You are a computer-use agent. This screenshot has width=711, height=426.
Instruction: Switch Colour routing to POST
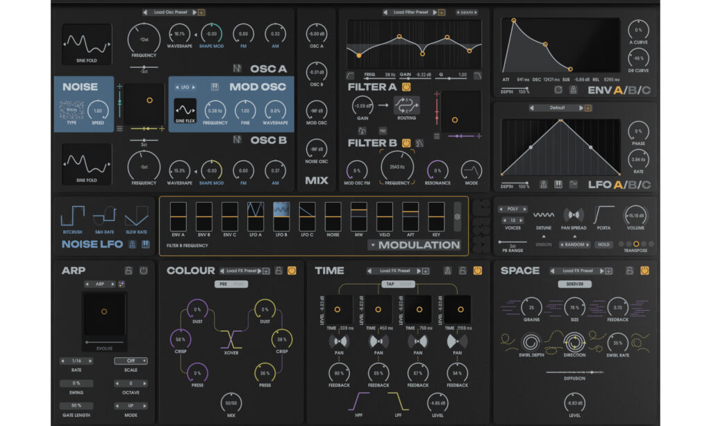[x=239, y=284]
